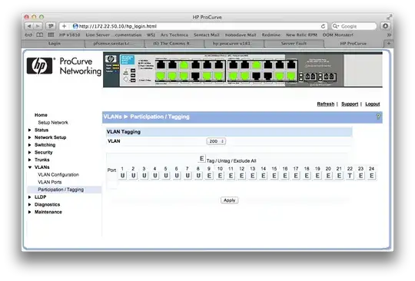Image resolution: width=415 pixels, height=281 pixels.
Task: Open the reading list glasses icon
Action: pyautogui.click(x=28, y=35)
